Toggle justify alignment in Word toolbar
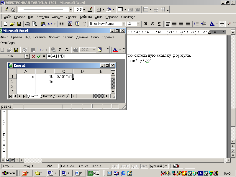Image resolution: width=236 pixels, height=177 pixels. (188, 24)
